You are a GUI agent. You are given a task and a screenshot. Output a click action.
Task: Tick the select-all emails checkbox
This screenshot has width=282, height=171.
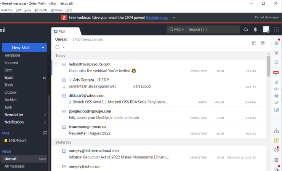58,47
